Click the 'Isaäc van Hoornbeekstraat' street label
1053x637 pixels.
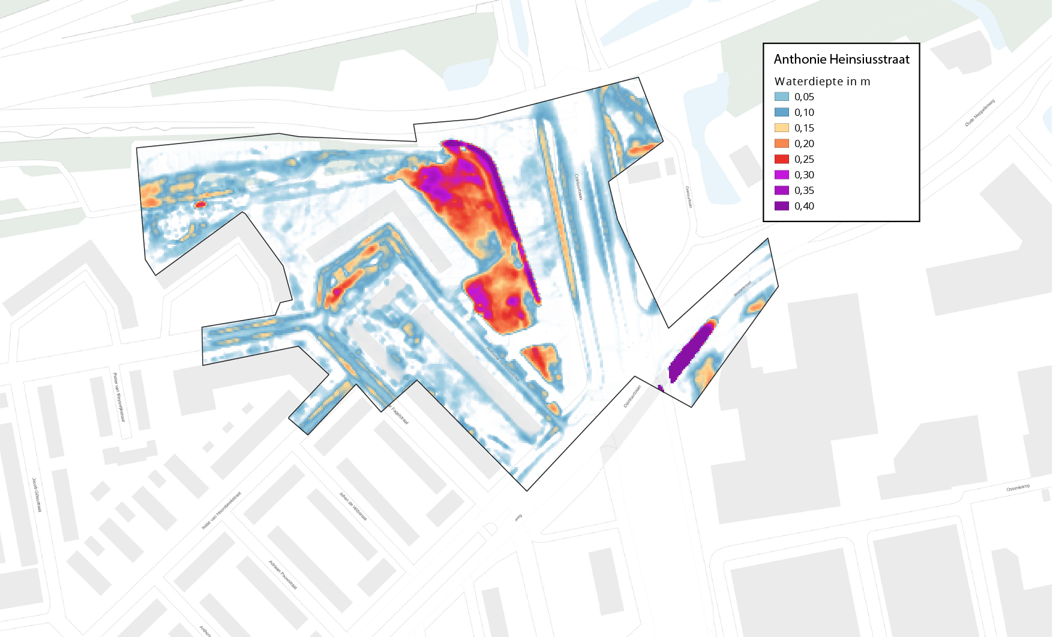(x=221, y=510)
